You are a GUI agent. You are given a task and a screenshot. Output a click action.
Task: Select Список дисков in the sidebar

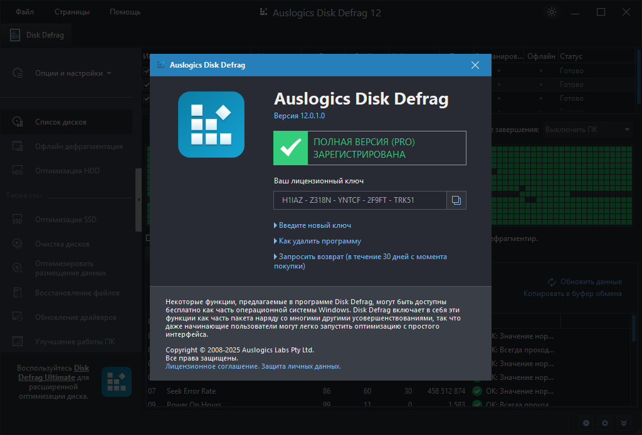[66, 122]
